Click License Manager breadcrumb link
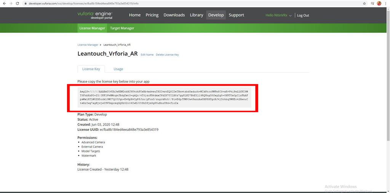Image resolution: width=390 pixels, height=193 pixels. [88, 45]
